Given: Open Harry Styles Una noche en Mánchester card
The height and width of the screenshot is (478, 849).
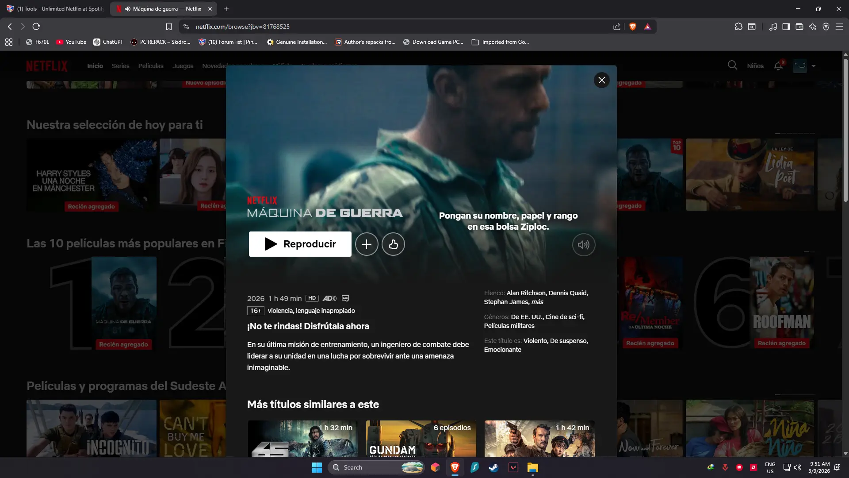Looking at the screenshot, I should point(92,175).
